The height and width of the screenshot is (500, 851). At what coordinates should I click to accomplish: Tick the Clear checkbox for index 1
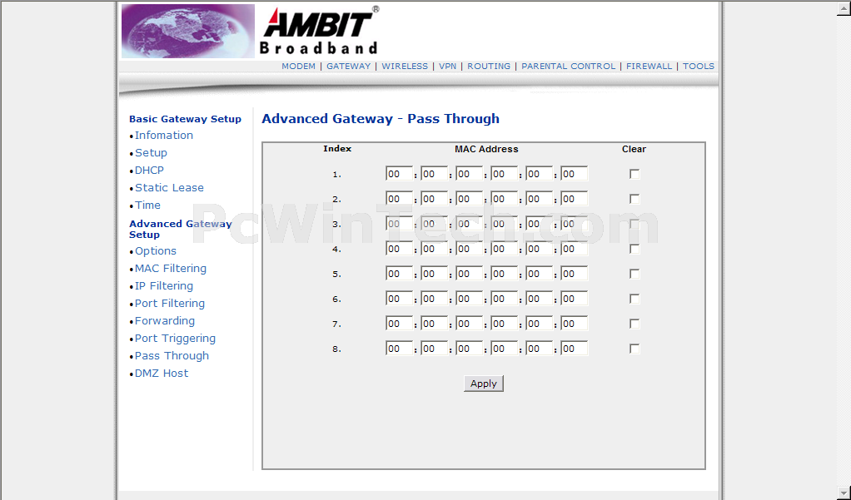635,174
